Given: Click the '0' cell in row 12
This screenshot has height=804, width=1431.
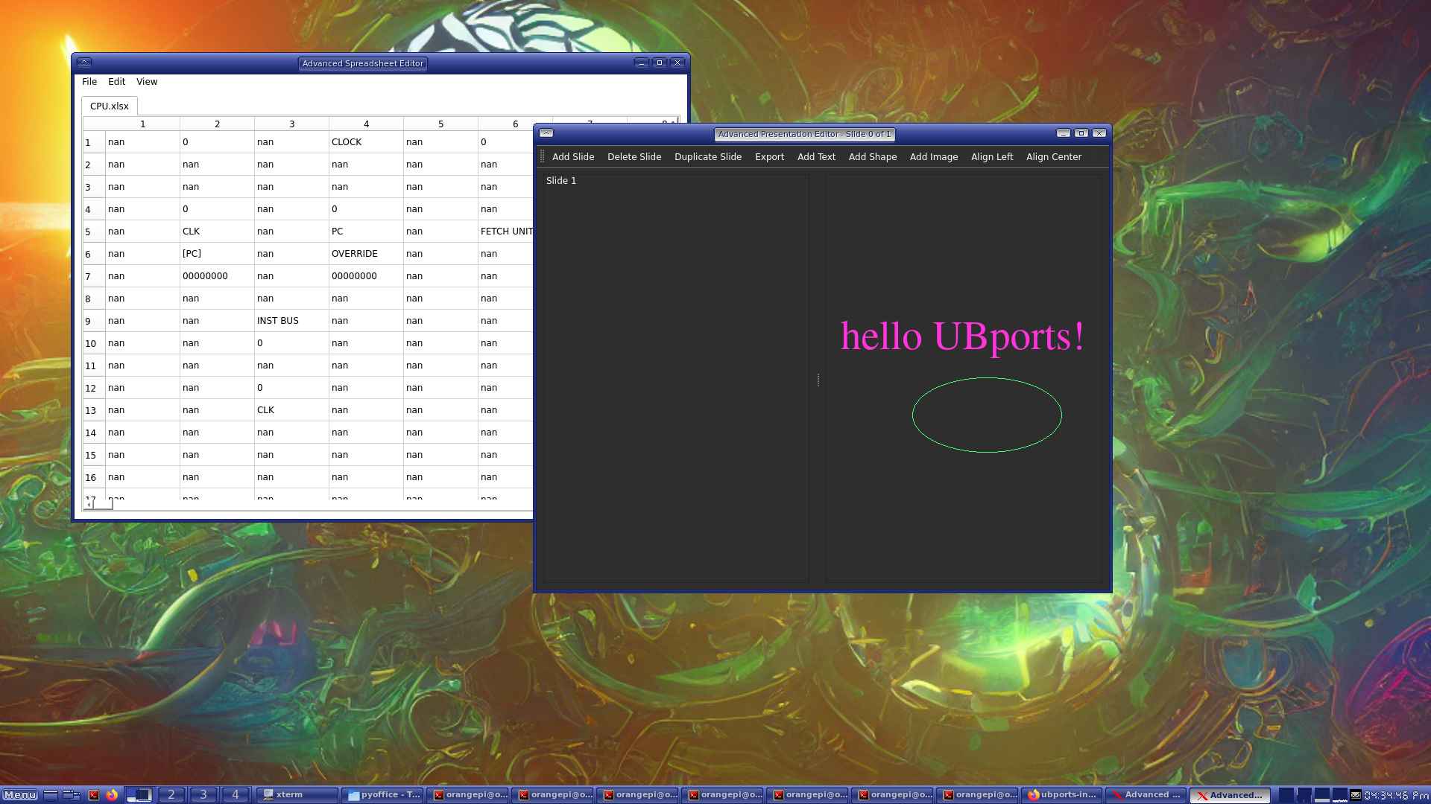Looking at the screenshot, I should pyautogui.click(x=291, y=388).
